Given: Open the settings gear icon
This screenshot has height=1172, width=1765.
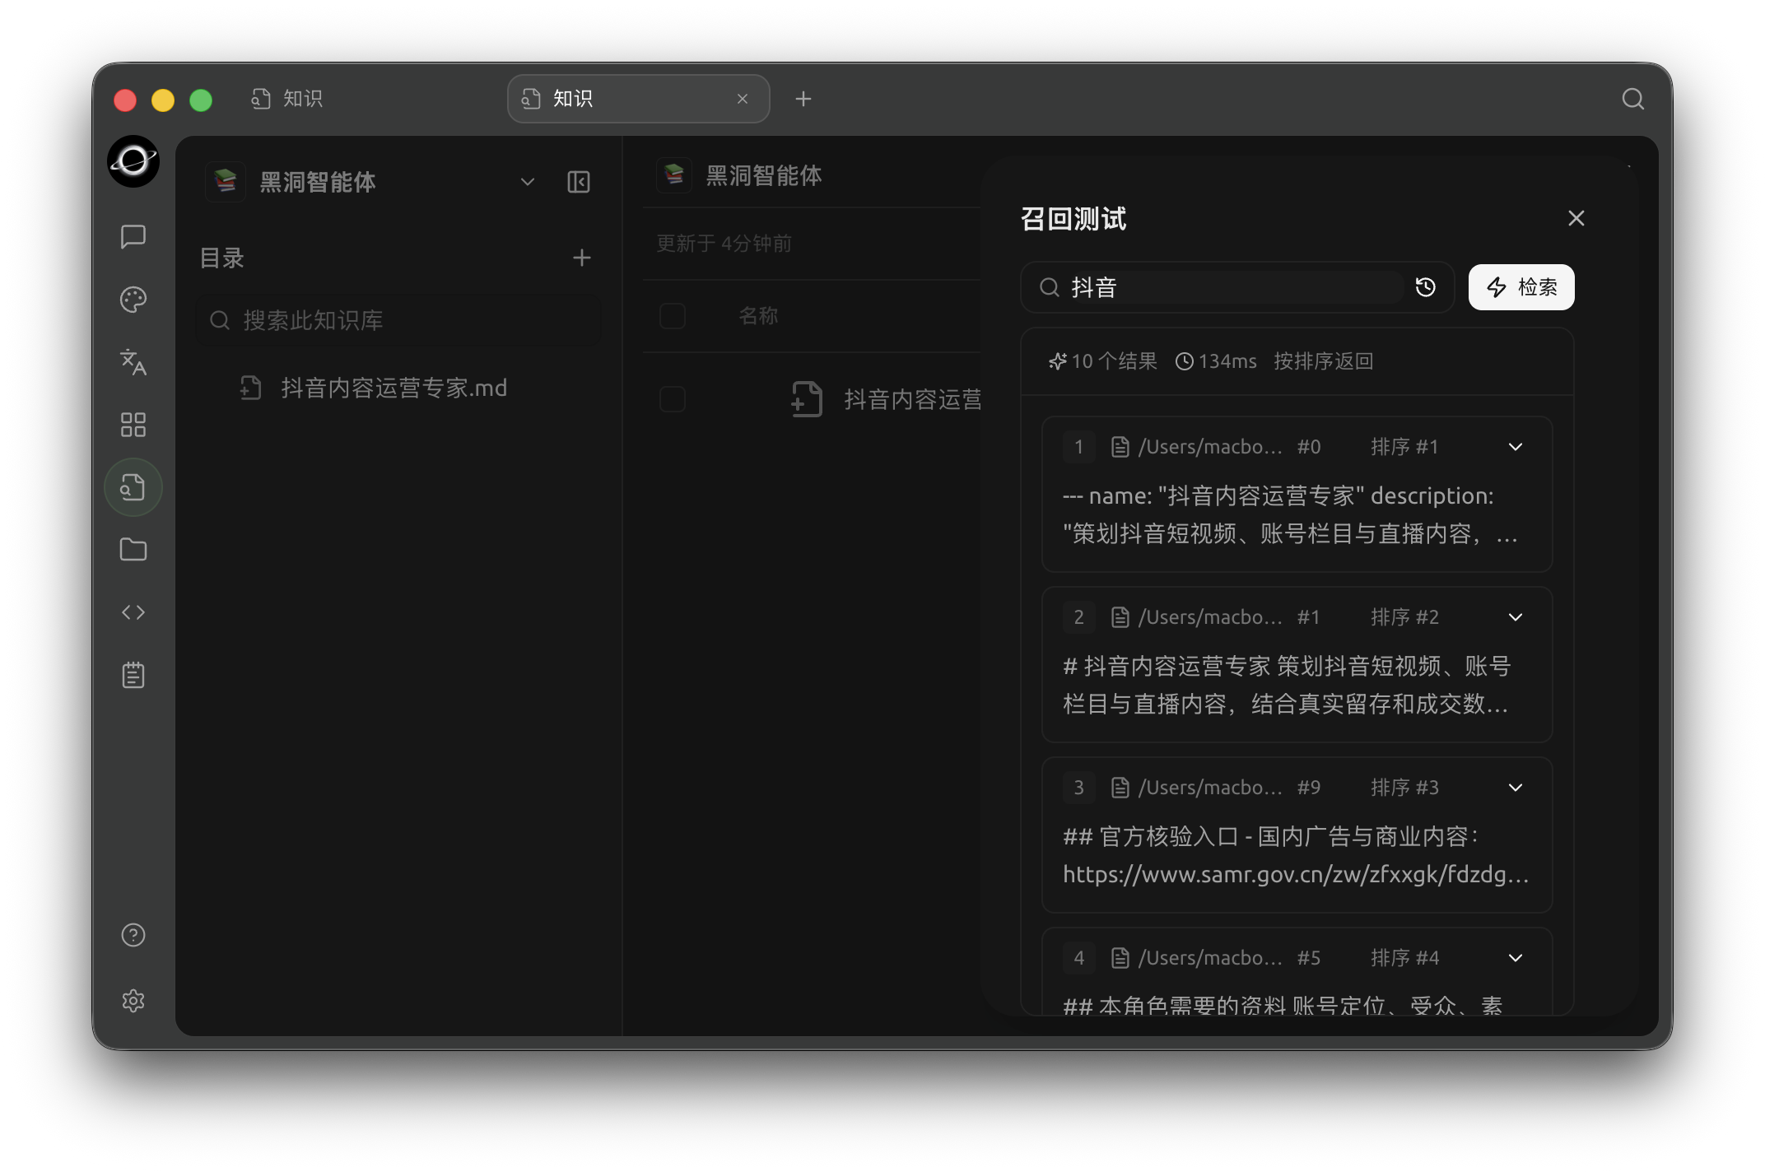Looking at the screenshot, I should tap(133, 1001).
